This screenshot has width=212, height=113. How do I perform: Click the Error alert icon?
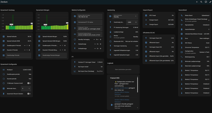click(182, 38)
